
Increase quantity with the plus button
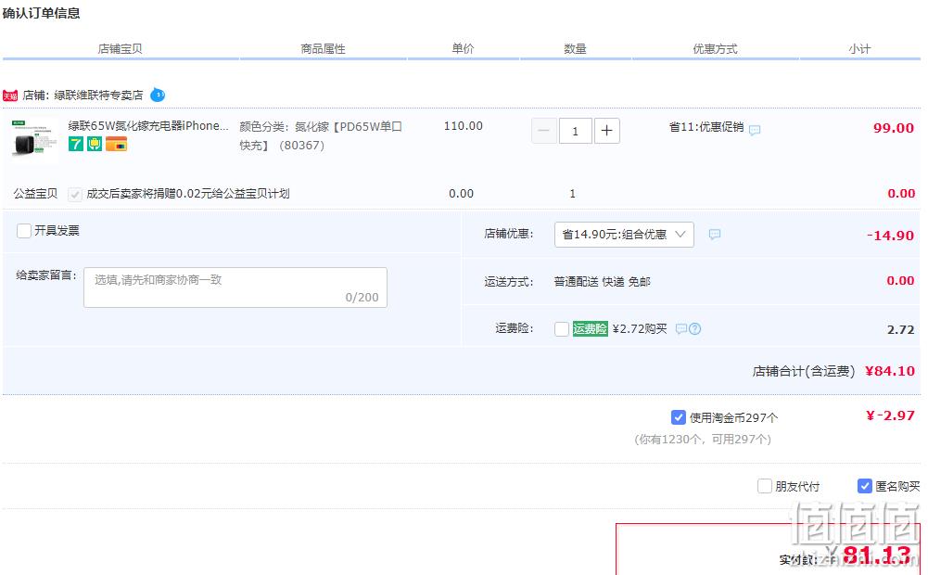click(606, 131)
